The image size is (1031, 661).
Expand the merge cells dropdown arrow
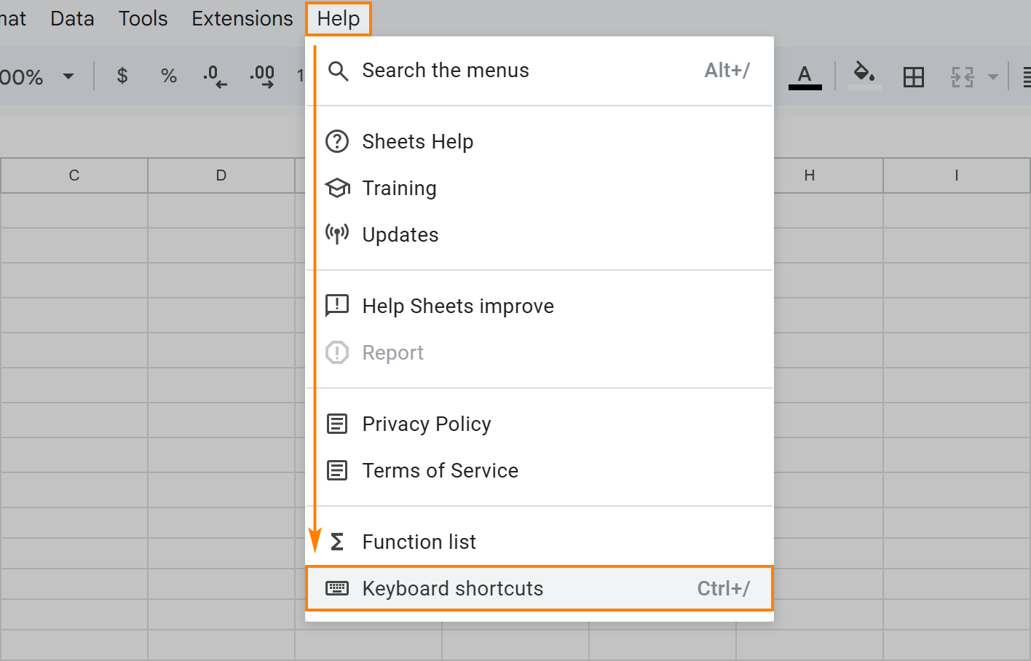[992, 76]
